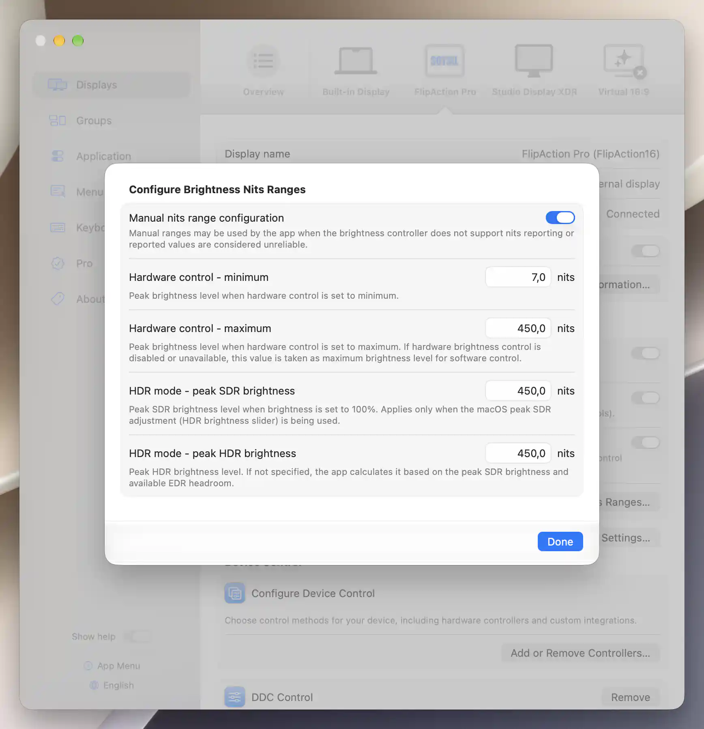Click the FlipAction Pro display name value
Screen dimensions: 704x729
(x=590, y=154)
